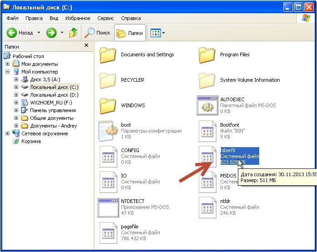The image size is (317, 252).
Task: Open the Forward history dropdown arrow
Action: [x=62, y=33]
